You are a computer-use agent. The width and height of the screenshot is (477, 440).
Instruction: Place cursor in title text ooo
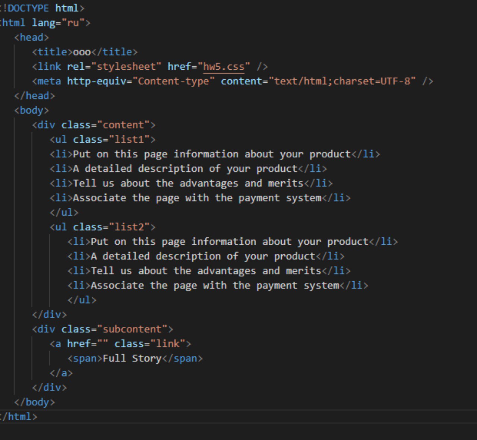click(x=82, y=52)
